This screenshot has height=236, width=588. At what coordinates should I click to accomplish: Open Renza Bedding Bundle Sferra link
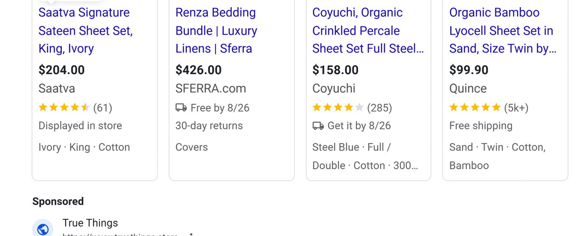tap(216, 30)
